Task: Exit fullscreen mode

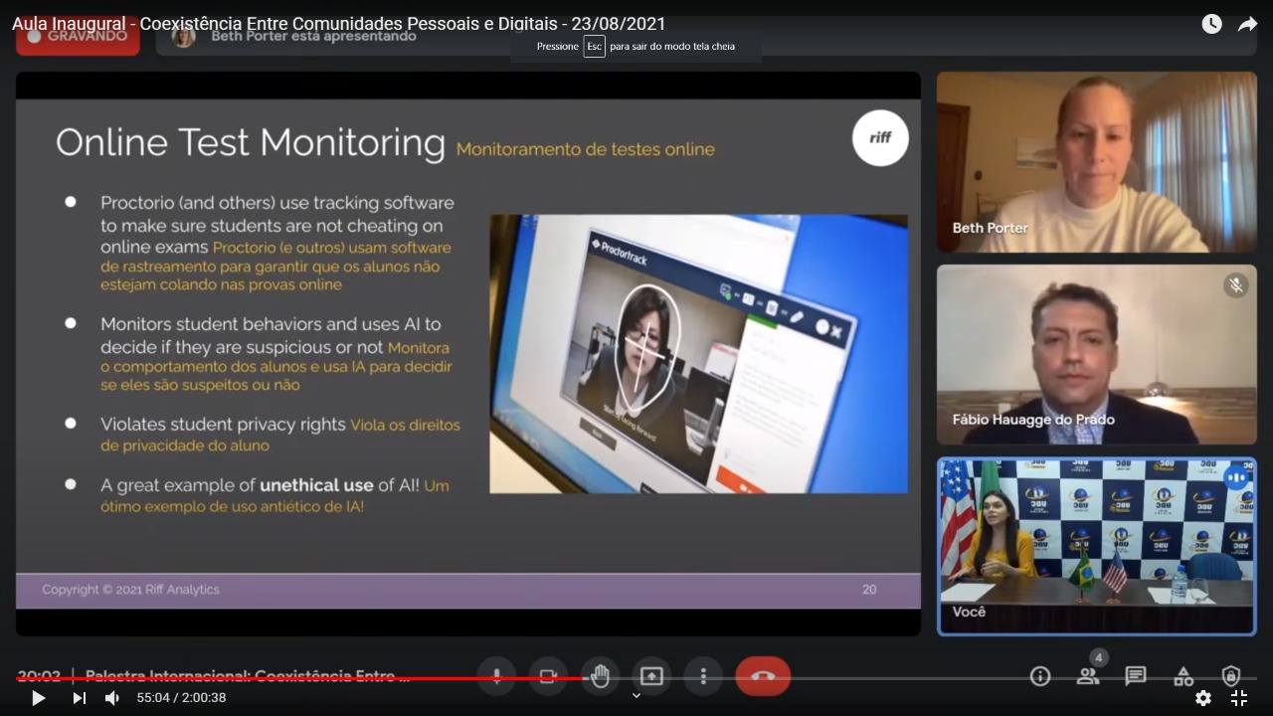Action: pos(1239,698)
